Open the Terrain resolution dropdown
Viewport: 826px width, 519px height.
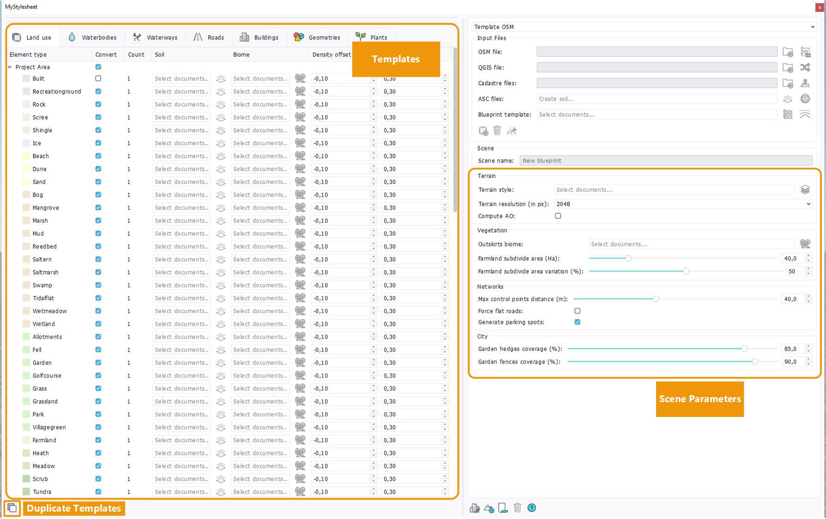tap(682, 204)
